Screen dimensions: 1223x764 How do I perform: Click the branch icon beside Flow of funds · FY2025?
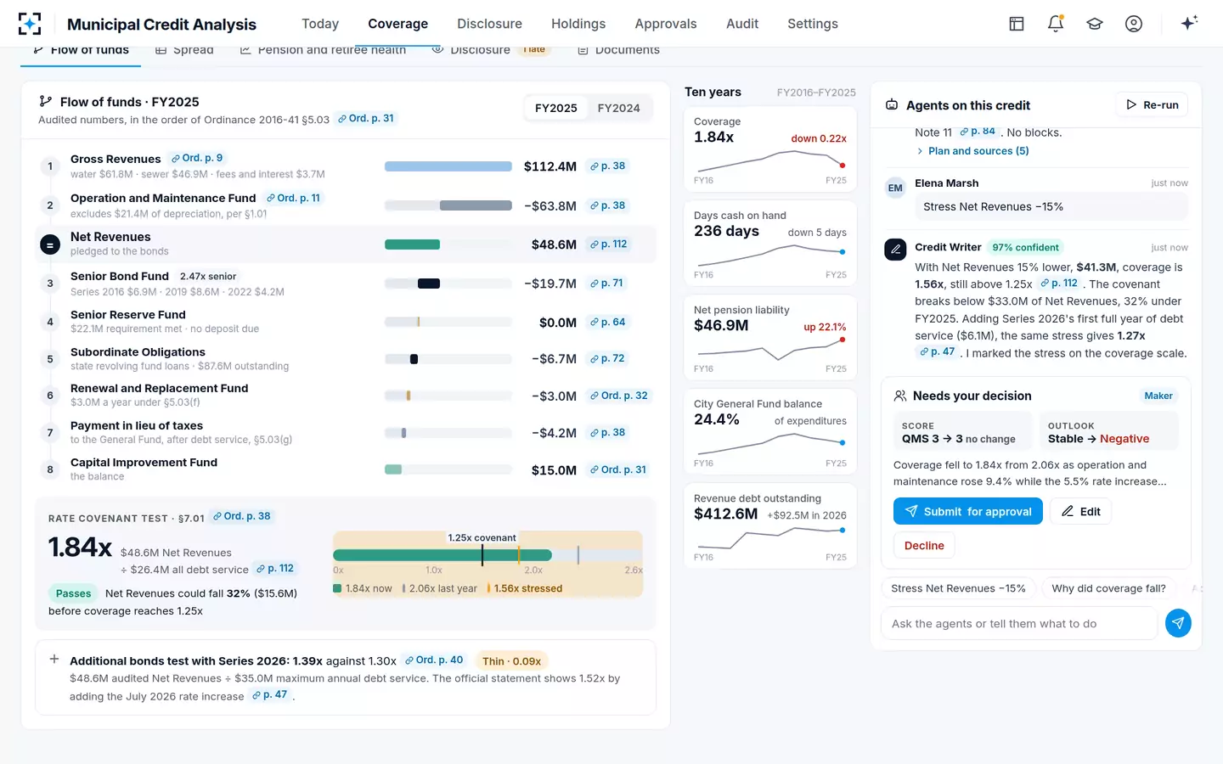point(46,102)
